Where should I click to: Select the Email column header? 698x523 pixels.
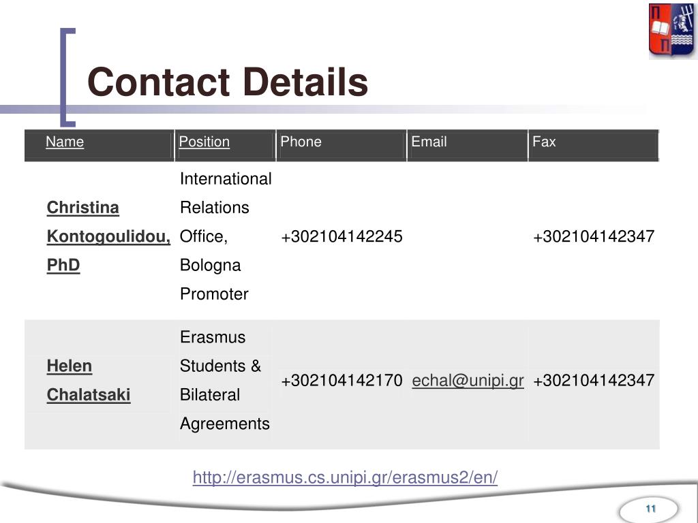pos(429,142)
